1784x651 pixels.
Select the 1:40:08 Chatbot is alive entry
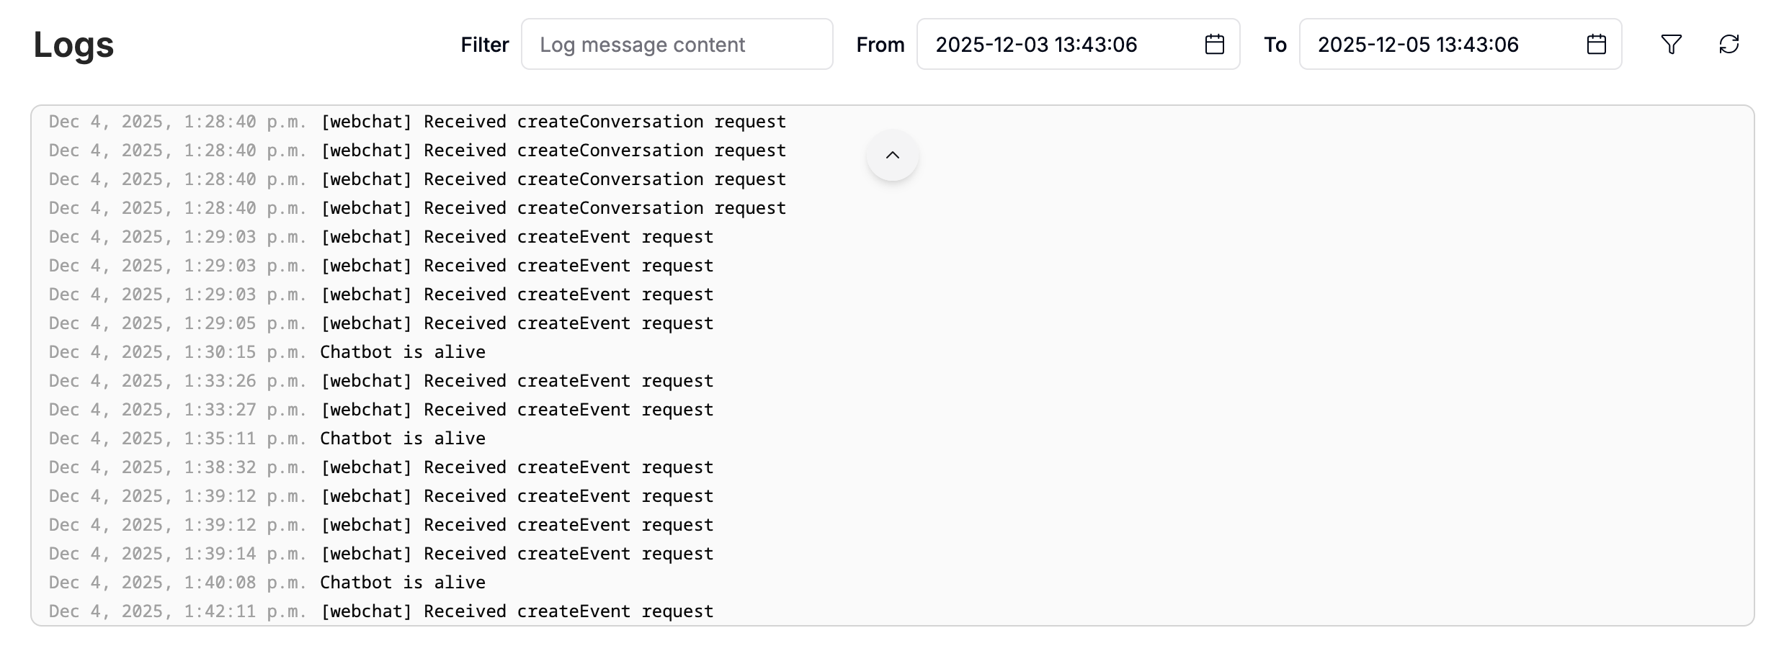(x=267, y=583)
